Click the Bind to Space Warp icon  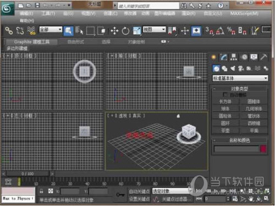pos(31,31)
